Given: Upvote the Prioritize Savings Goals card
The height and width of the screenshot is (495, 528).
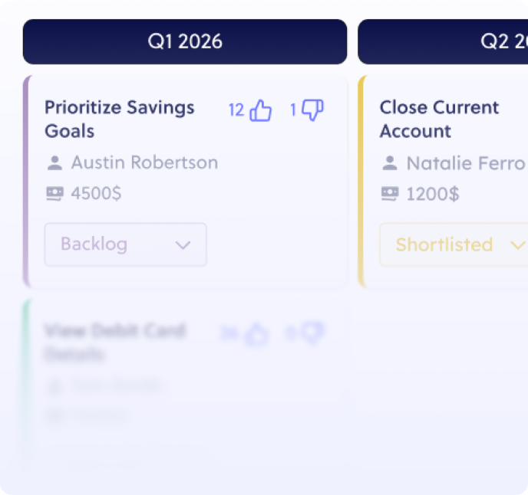Looking at the screenshot, I should click(261, 111).
